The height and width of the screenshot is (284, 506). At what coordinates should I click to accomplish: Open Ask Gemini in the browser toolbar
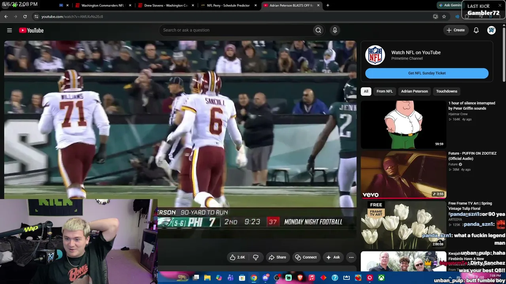(450, 5)
